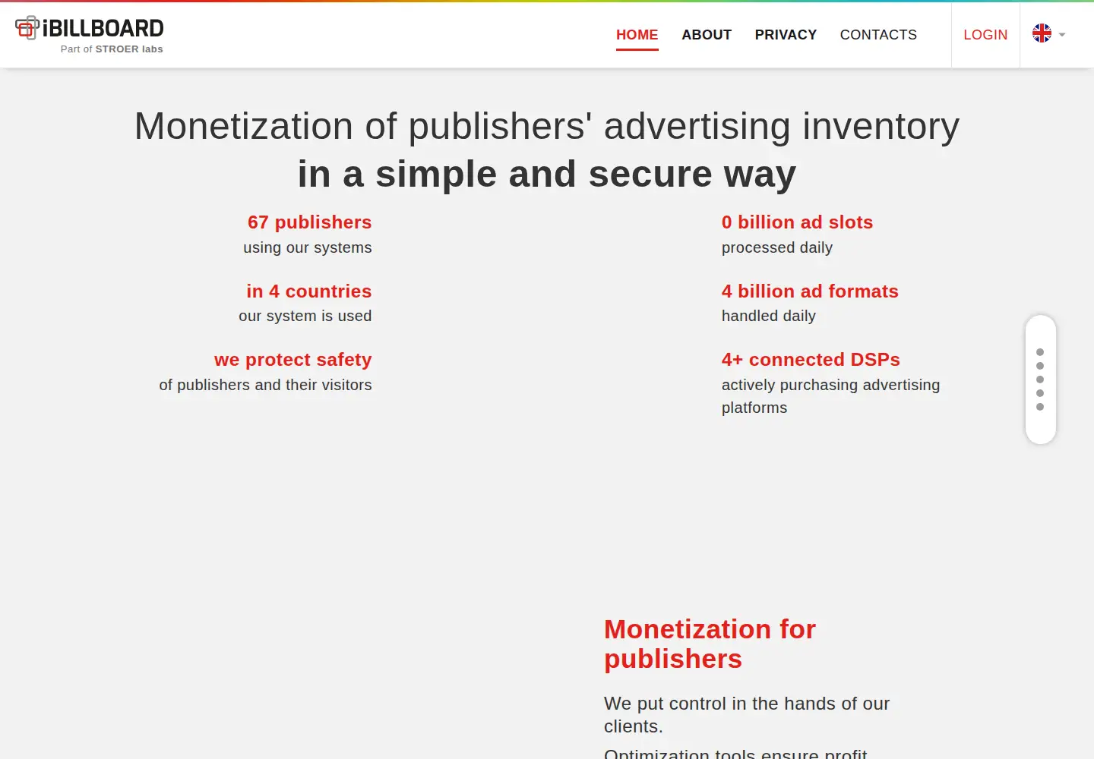Image resolution: width=1094 pixels, height=759 pixels.
Task: Click the "we protect safety" heading
Action: [x=293, y=360]
